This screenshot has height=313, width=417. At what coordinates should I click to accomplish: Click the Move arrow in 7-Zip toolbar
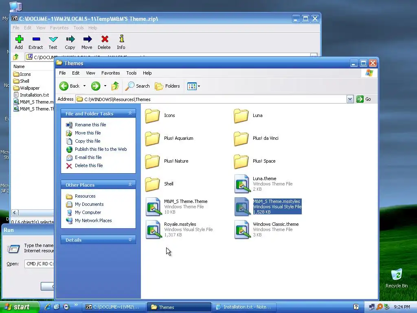pyautogui.click(x=87, y=42)
